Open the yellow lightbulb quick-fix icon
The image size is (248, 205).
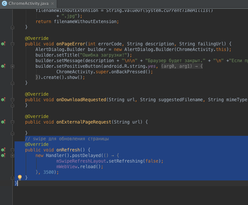pyautogui.click(x=19, y=177)
